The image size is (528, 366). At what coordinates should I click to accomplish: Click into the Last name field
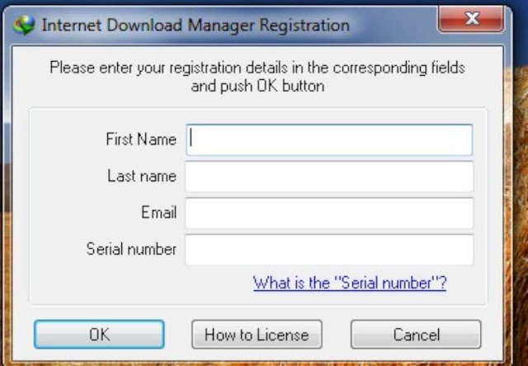tap(329, 176)
